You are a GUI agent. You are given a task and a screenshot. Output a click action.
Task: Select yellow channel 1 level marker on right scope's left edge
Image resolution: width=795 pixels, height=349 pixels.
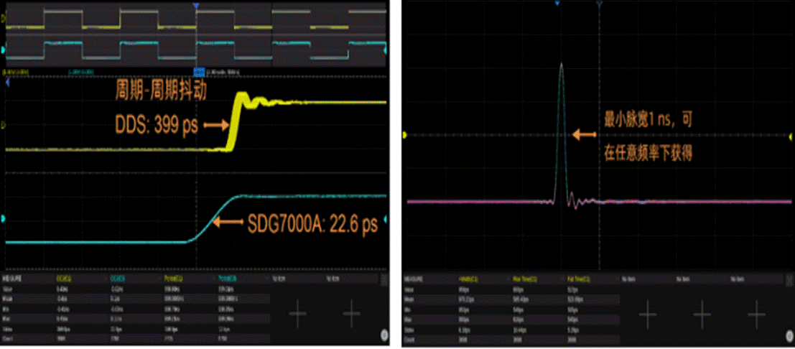point(404,135)
